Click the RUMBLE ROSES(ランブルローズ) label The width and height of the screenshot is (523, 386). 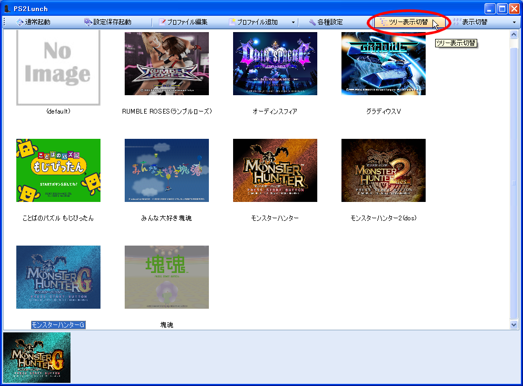click(167, 111)
